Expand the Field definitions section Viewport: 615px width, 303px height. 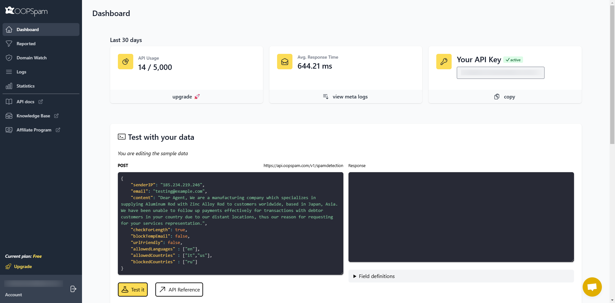461,276
